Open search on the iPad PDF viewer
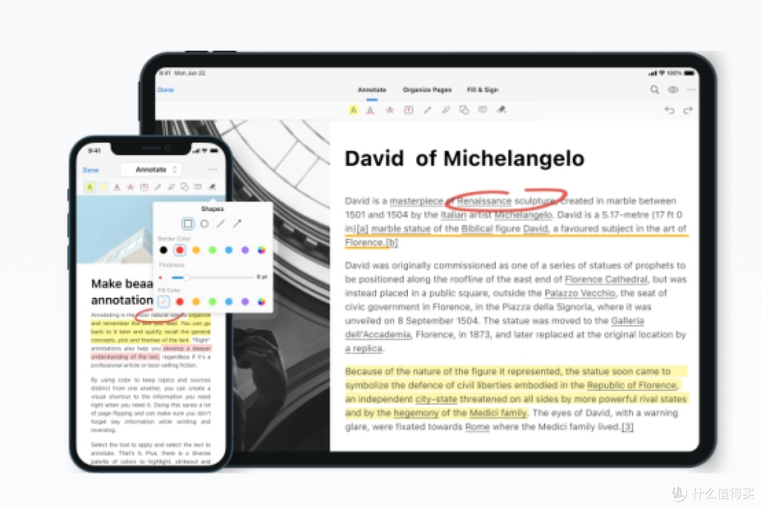The width and height of the screenshot is (761, 509). pos(655,89)
